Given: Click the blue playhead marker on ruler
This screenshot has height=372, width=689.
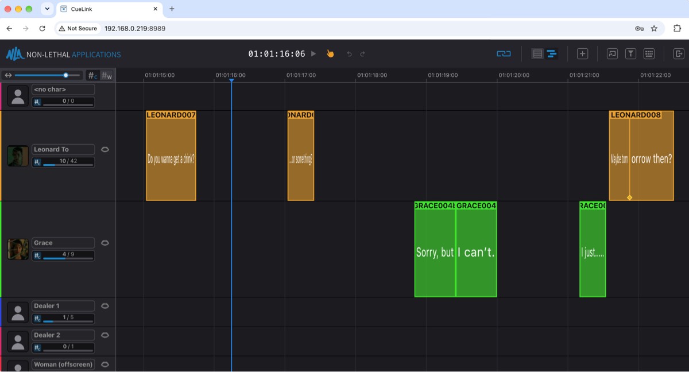Looking at the screenshot, I should (231, 80).
